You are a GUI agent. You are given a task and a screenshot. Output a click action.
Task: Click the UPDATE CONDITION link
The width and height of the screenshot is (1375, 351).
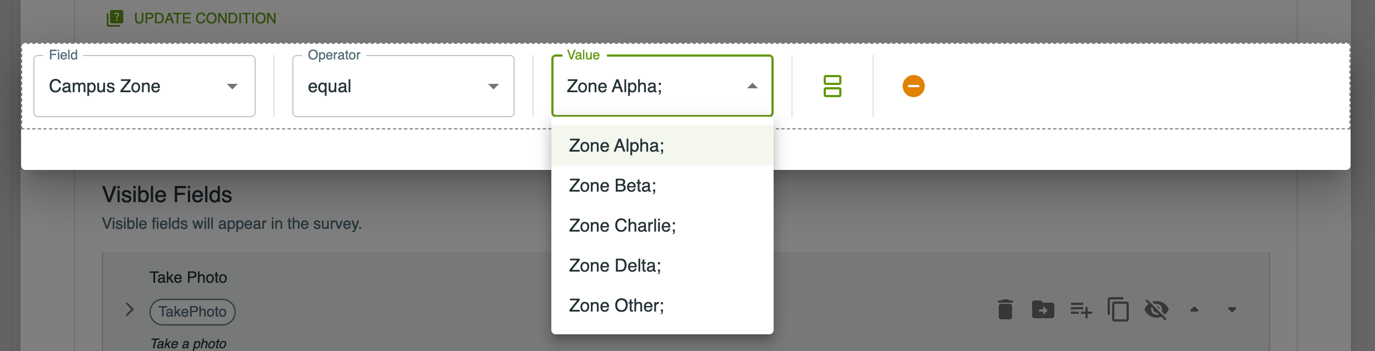coord(205,18)
